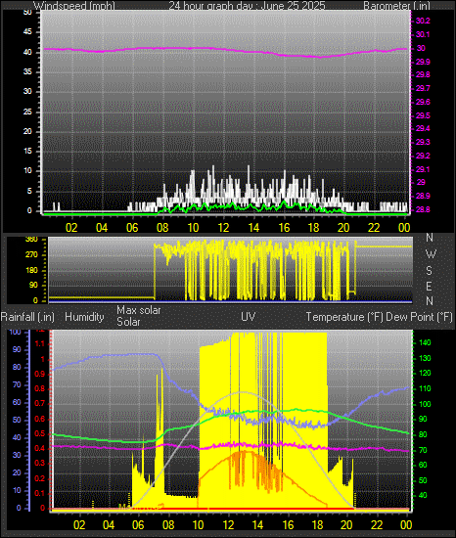The width and height of the screenshot is (456, 538).
Task: Click hour 14 under the bottom graph
Action: pos(258,525)
